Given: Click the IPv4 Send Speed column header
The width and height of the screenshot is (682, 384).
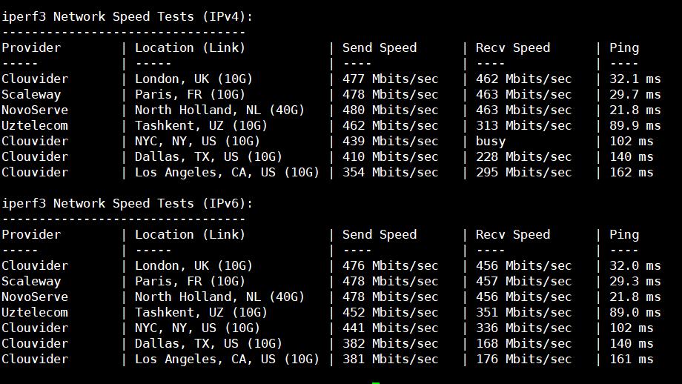Looking at the screenshot, I should click(x=380, y=47).
